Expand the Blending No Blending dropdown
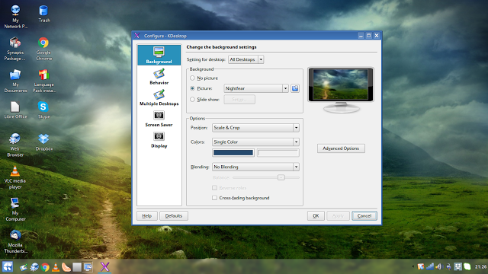488x274 pixels. click(255, 167)
